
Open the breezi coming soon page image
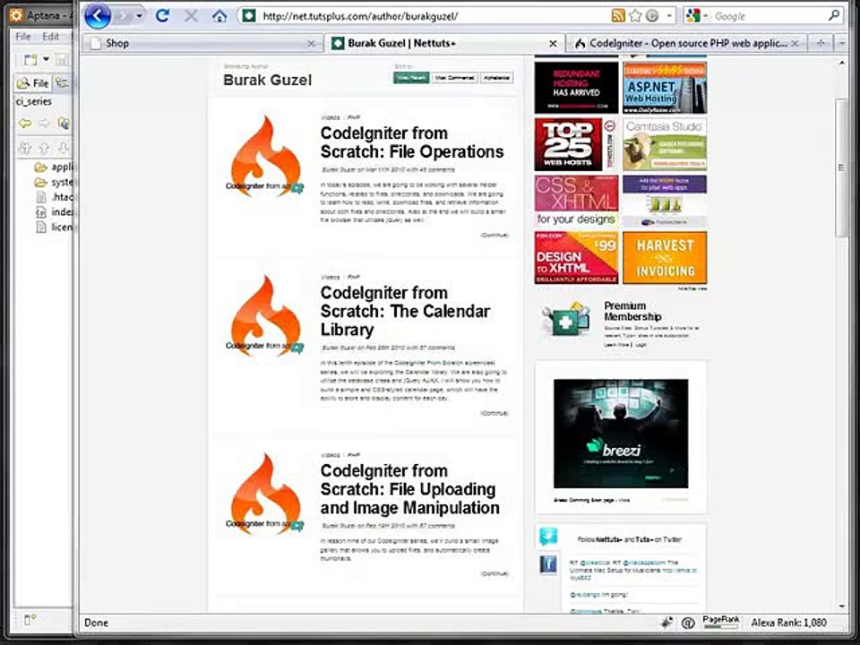tap(621, 434)
